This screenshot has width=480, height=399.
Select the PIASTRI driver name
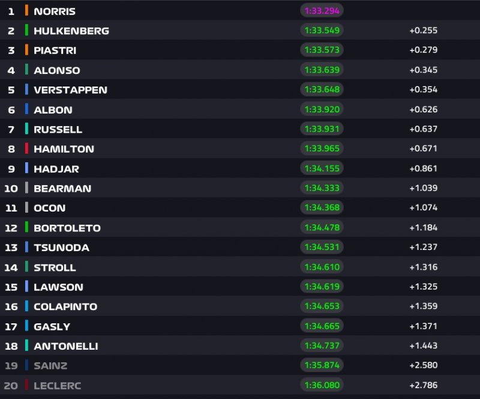(x=55, y=50)
